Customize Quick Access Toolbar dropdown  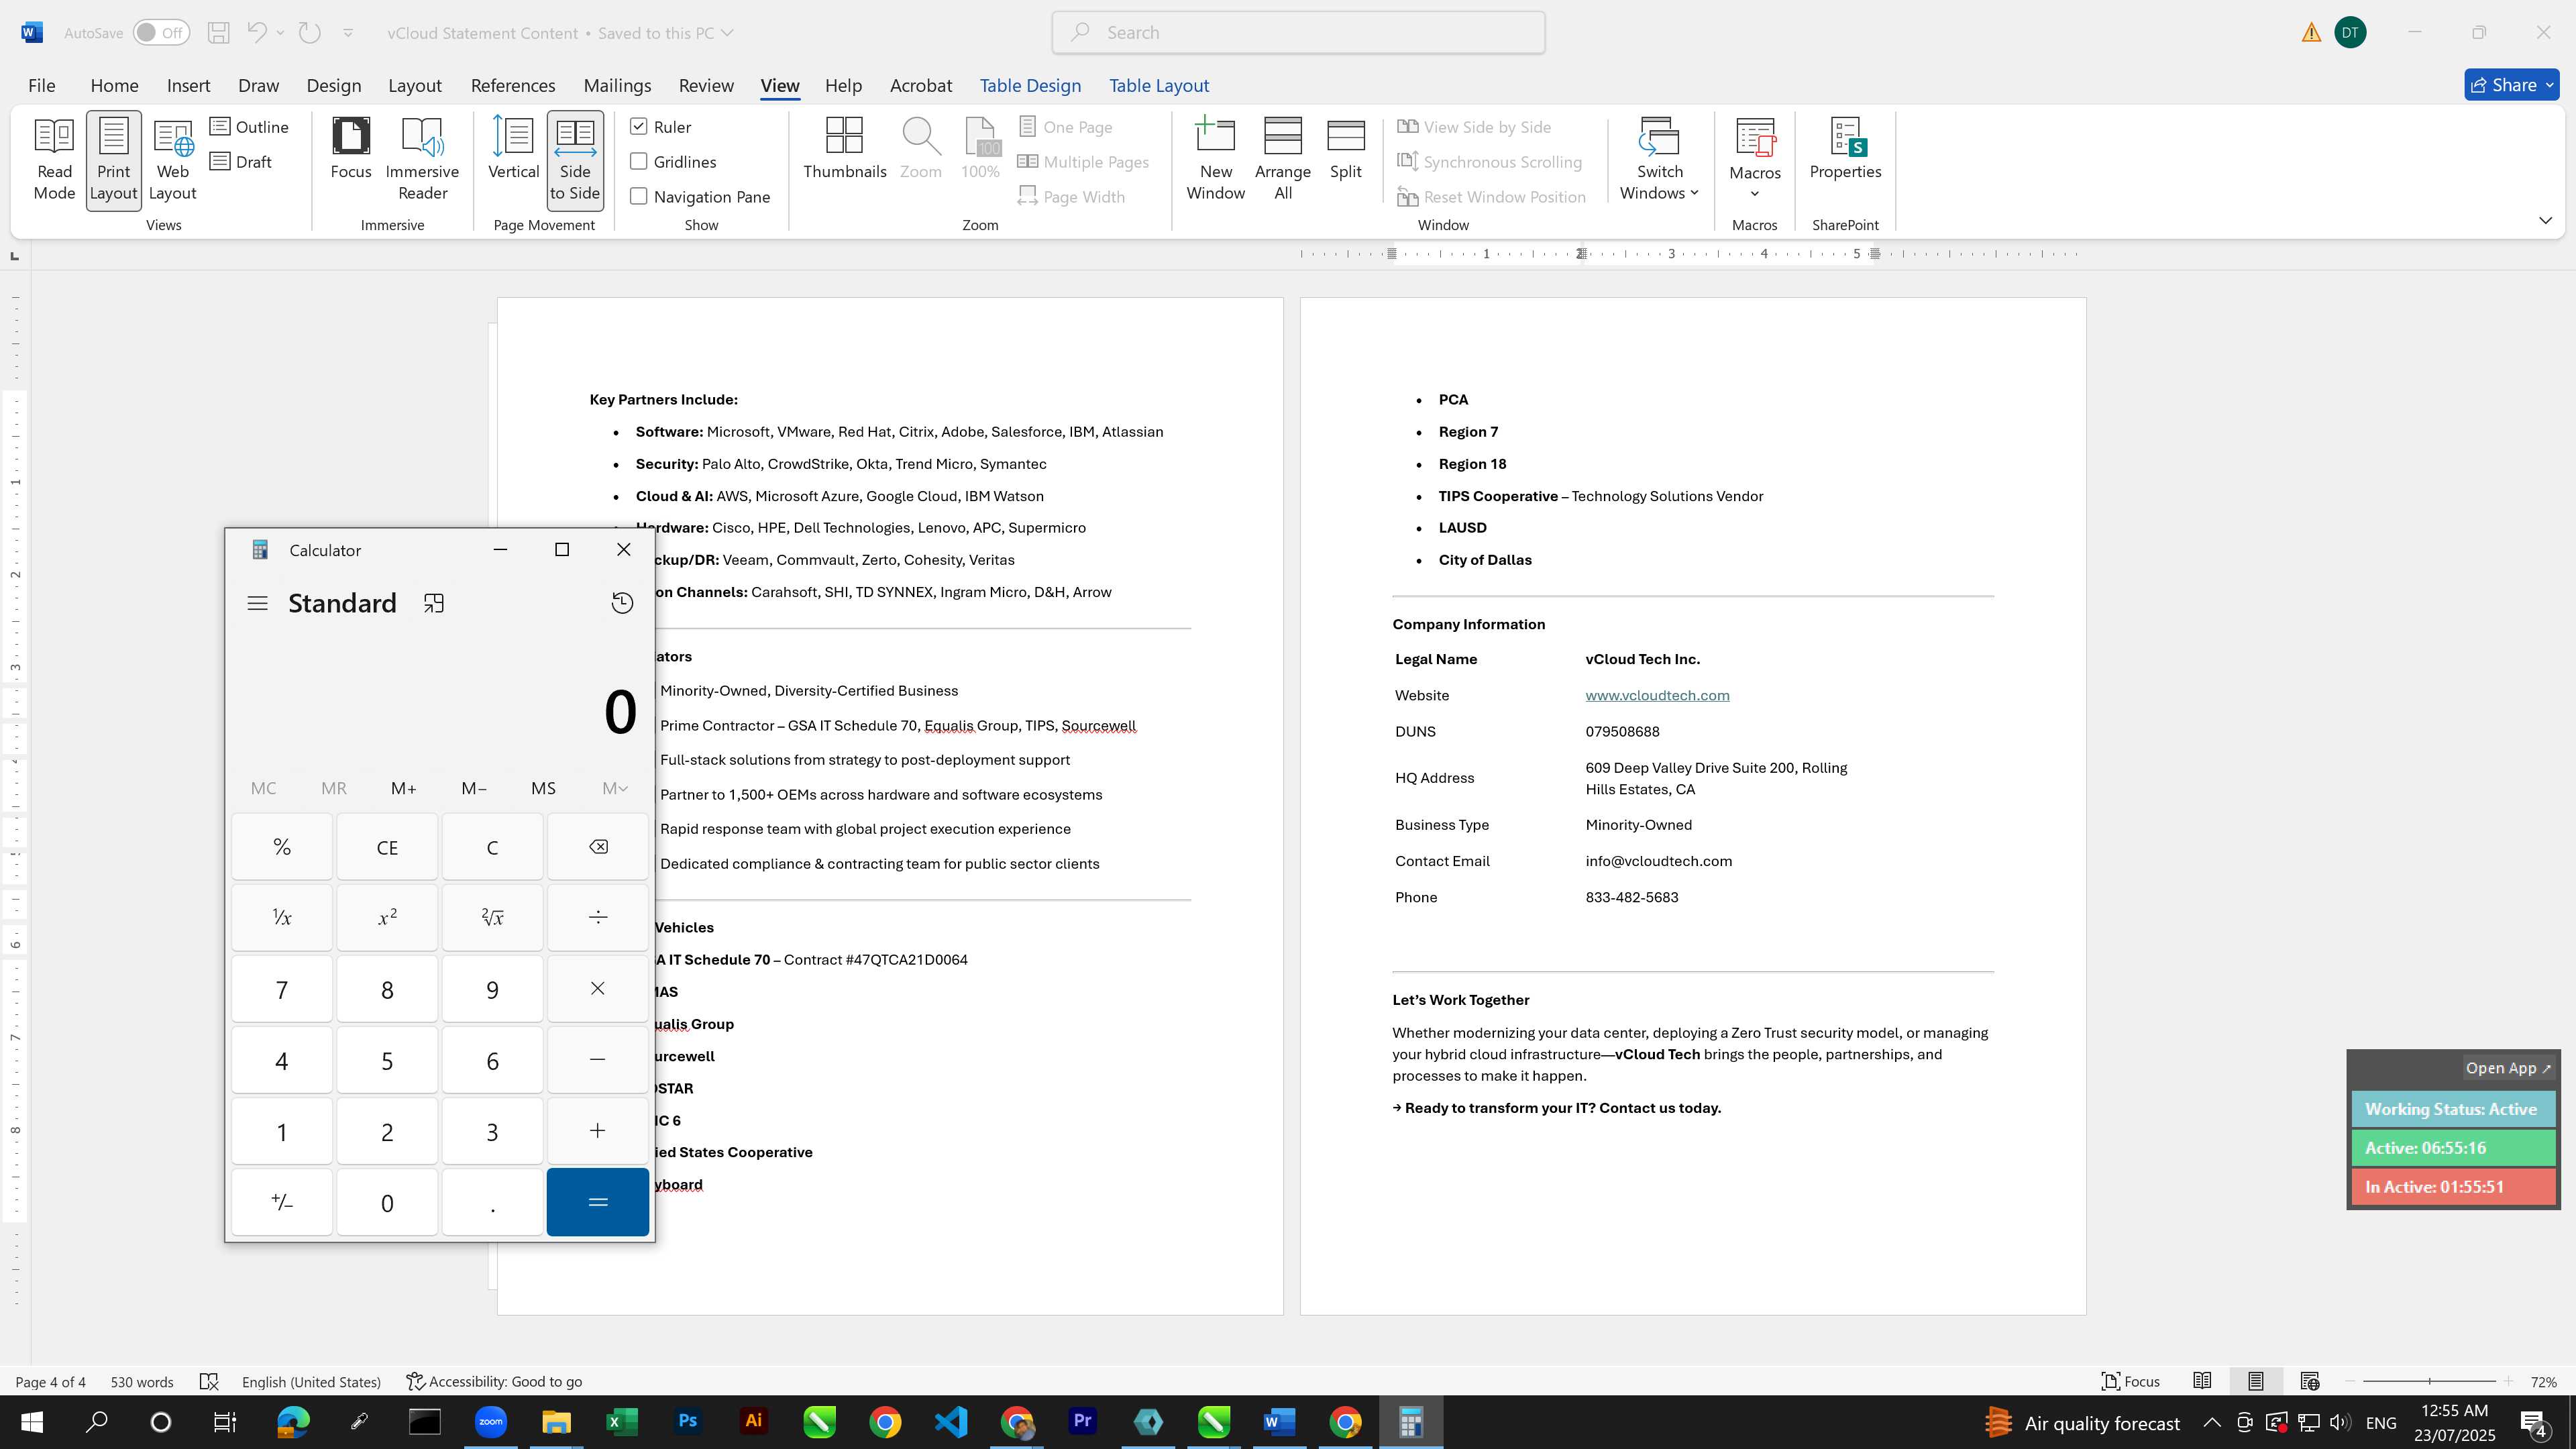(348, 33)
